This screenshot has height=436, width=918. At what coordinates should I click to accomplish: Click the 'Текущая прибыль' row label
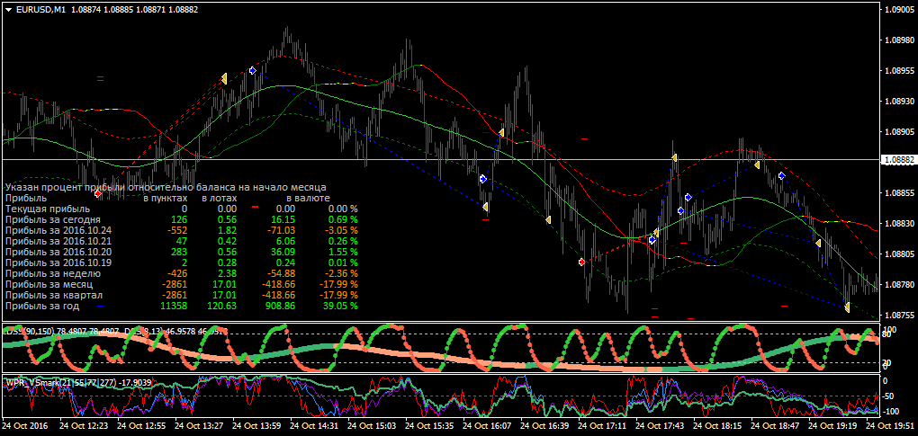48,209
